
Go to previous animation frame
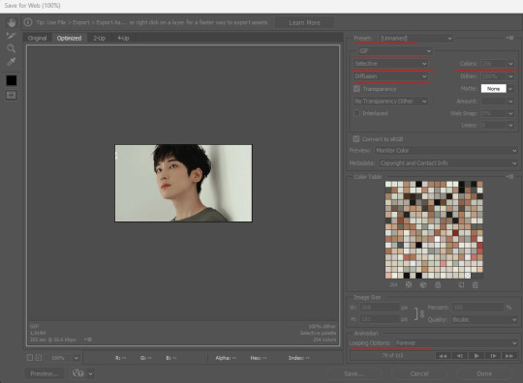pyautogui.click(x=460, y=356)
